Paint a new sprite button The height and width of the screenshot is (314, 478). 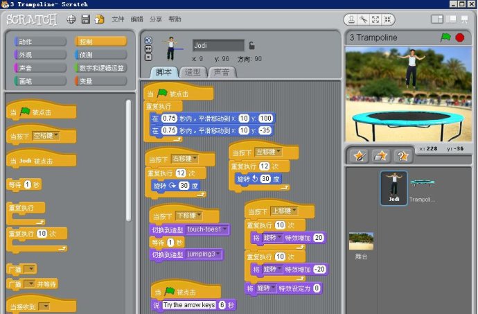click(x=359, y=156)
